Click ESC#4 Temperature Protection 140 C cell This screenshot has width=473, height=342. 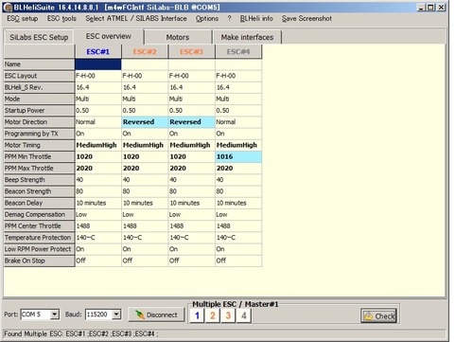(238, 238)
